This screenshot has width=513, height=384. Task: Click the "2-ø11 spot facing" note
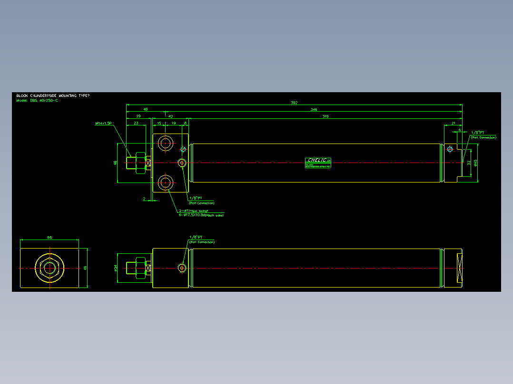click(x=193, y=211)
